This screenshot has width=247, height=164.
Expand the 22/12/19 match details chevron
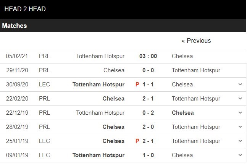pyautogui.click(x=240, y=113)
